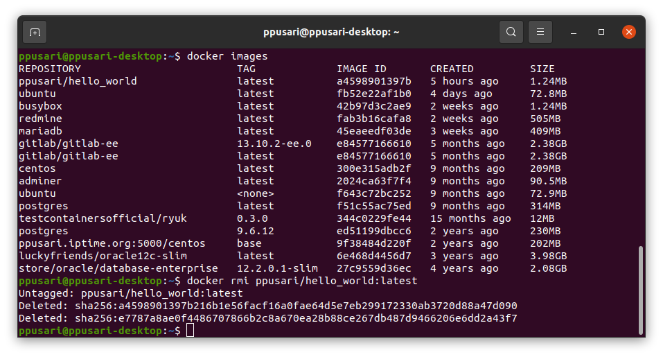Select image ID 344c0229fe44
The image size is (663, 357).
374,218
